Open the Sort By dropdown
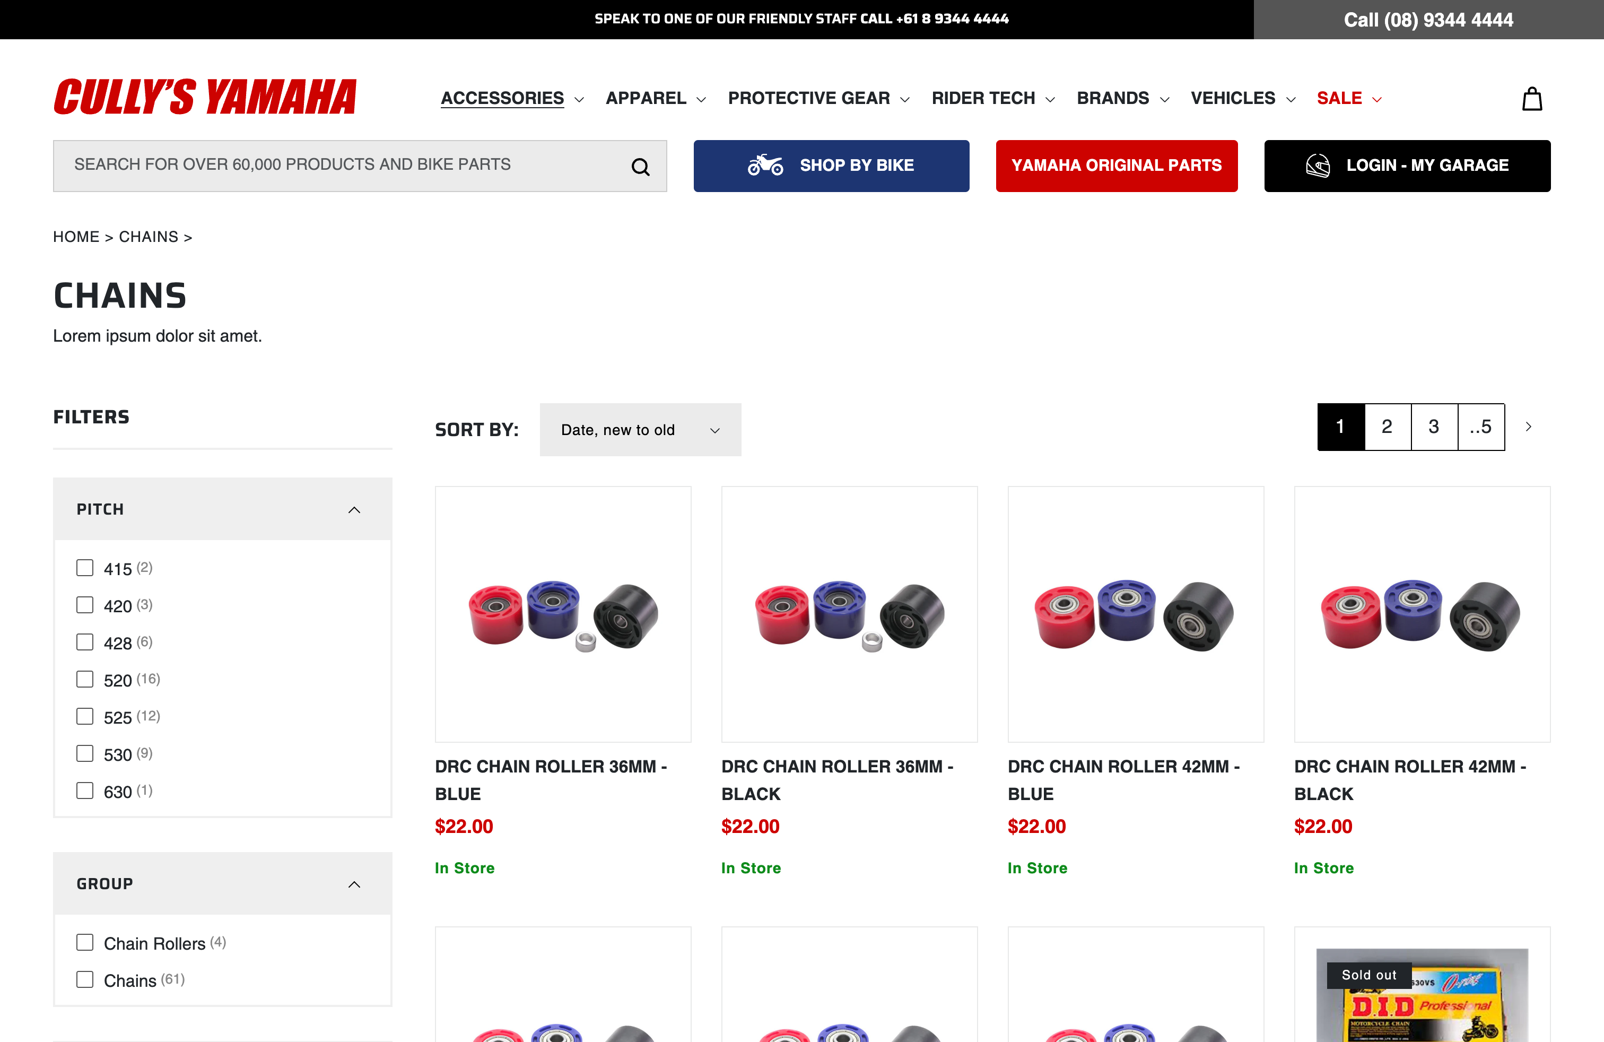 point(640,429)
